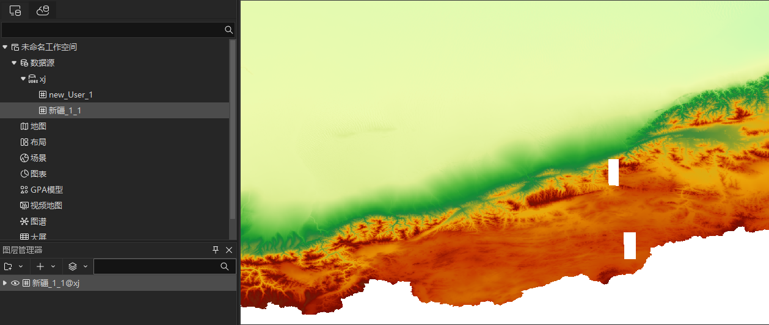Collapse the 数据源 node arrow
Image resolution: width=769 pixels, height=325 pixels.
pyautogui.click(x=14, y=63)
